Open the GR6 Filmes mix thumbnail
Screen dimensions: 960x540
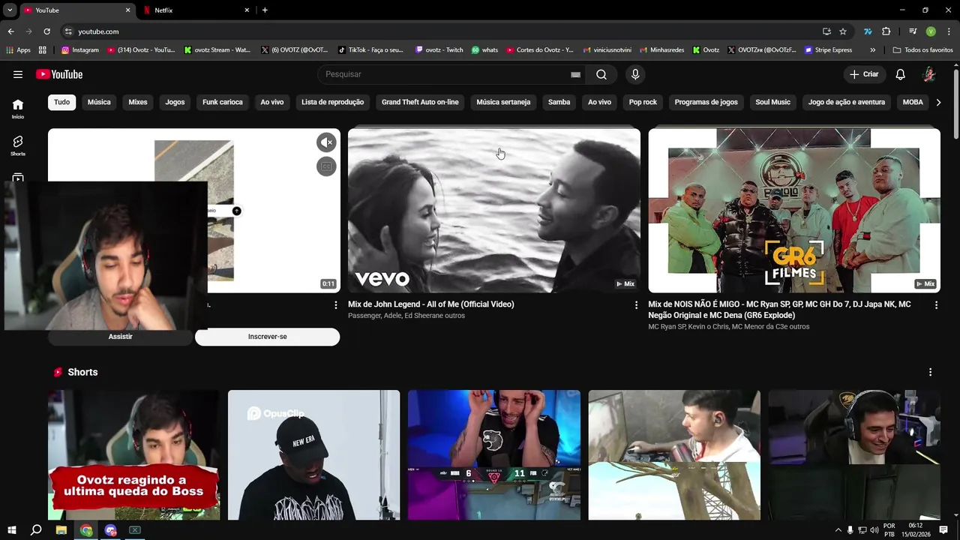tap(794, 211)
